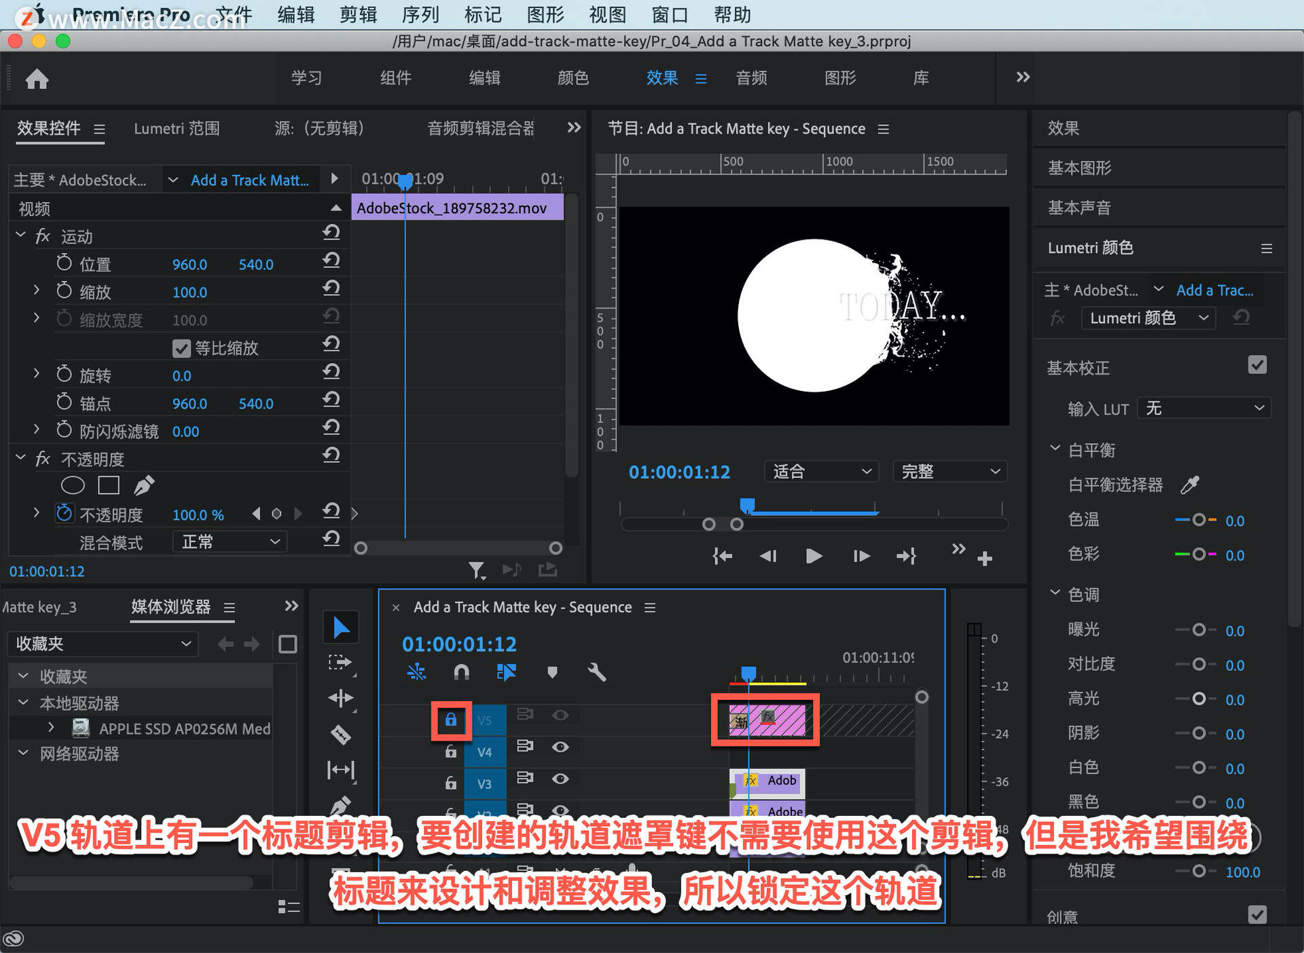Image resolution: width=1304 pixels, height=953 pixels.
Task: Select the Selection arrow tool
Action: (341, 628)
